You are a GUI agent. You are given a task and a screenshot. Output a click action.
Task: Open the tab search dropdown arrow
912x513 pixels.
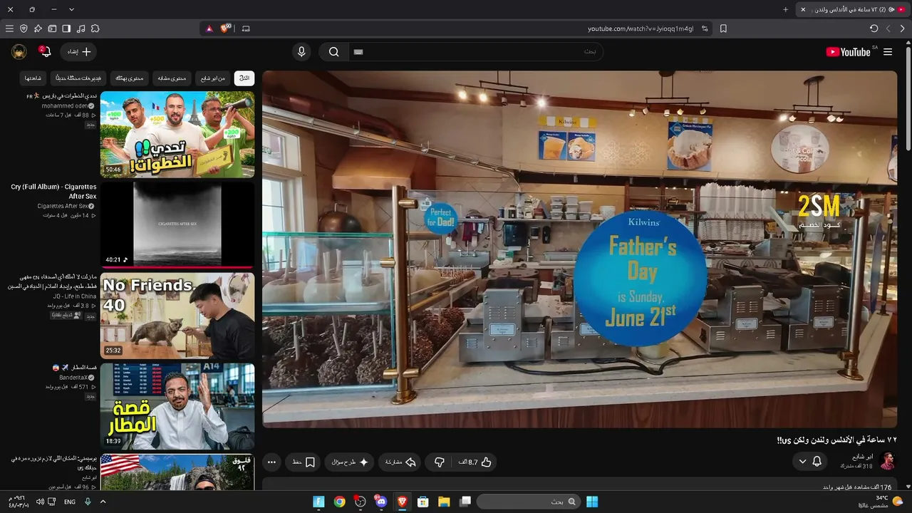(x=72, y=9)
